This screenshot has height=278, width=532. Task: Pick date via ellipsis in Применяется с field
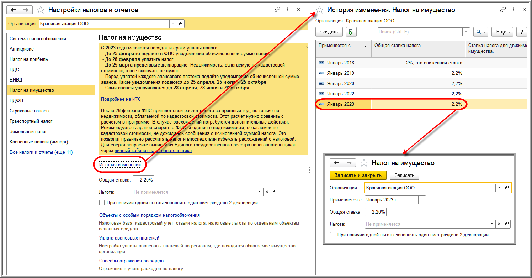click(422, 200)
